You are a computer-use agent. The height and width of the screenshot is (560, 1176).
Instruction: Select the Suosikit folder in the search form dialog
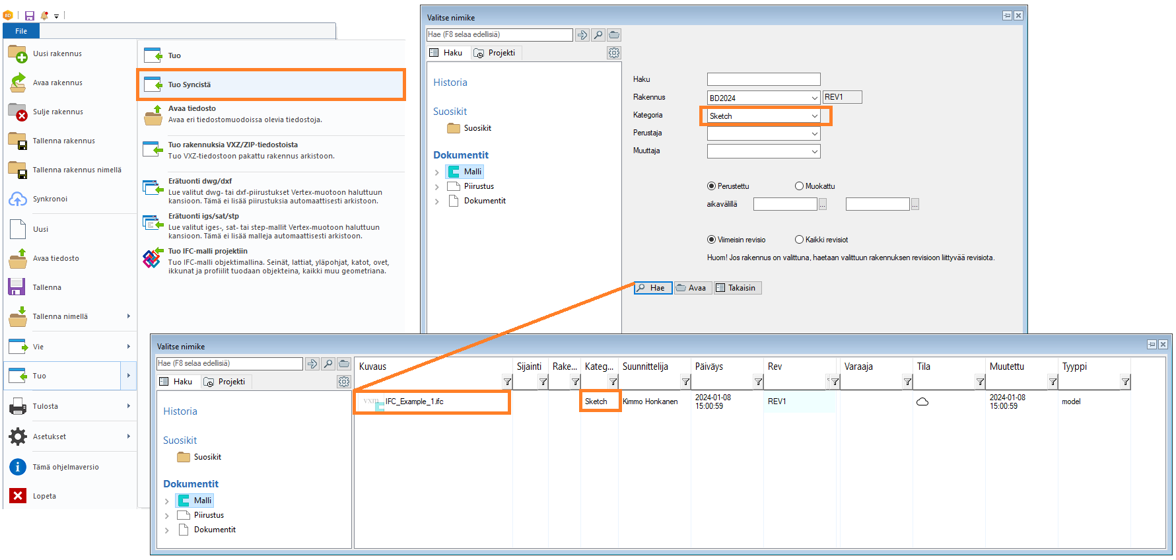pos(469,128)
